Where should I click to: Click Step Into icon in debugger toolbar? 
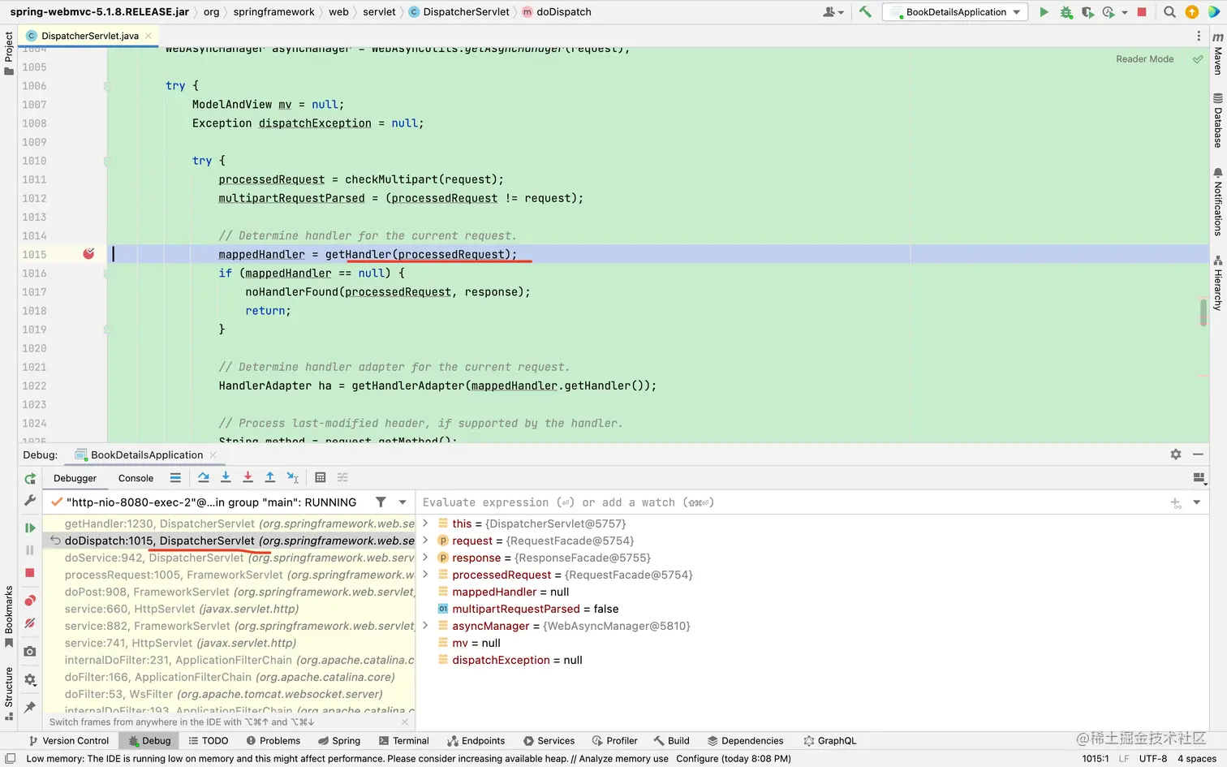pyautogui.click(x=226, y=477)
